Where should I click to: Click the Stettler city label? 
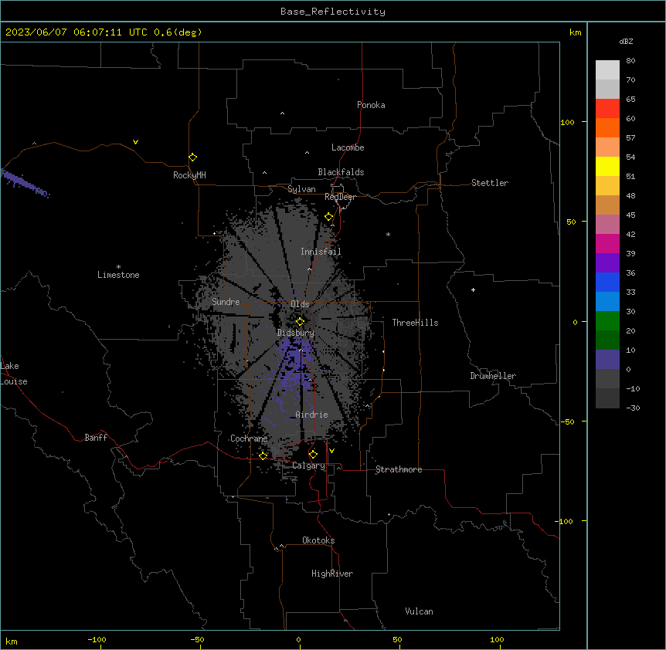(490, 183)
